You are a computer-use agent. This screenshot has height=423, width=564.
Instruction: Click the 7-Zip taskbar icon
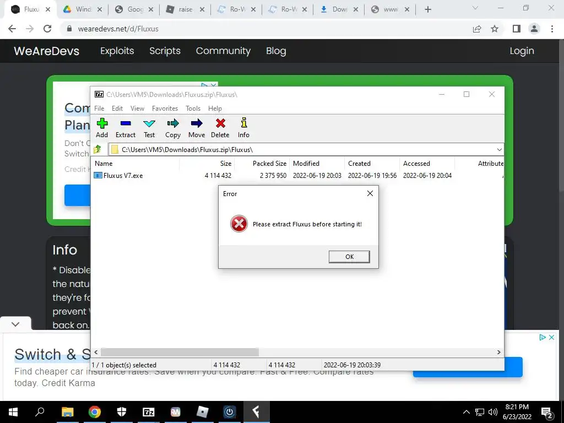(149, 412)
